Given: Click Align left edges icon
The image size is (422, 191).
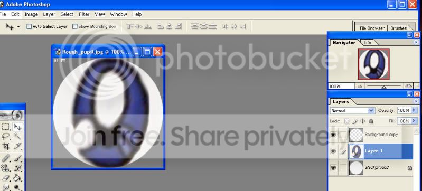Looking at the screenshot, I should [x=161, y=26].
